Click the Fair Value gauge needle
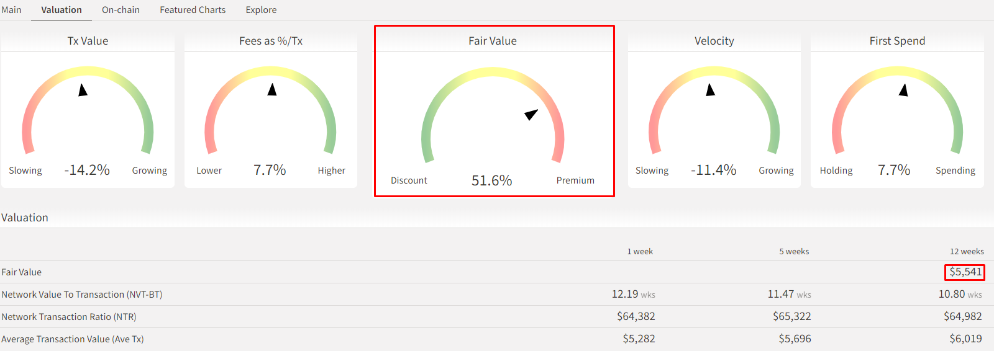 click(531, 114)
